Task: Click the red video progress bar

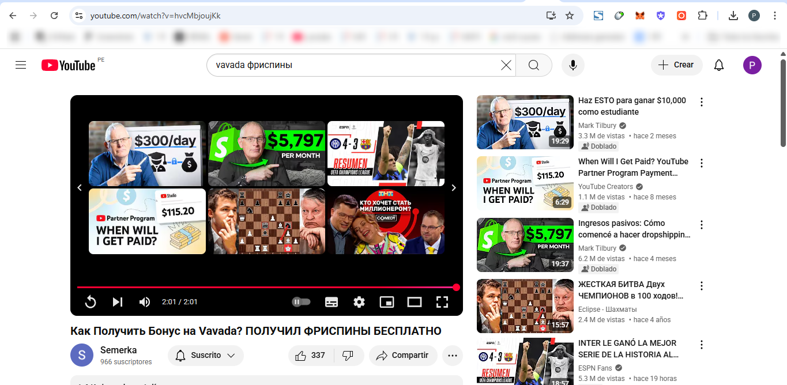Action: (x=266, y=287)
